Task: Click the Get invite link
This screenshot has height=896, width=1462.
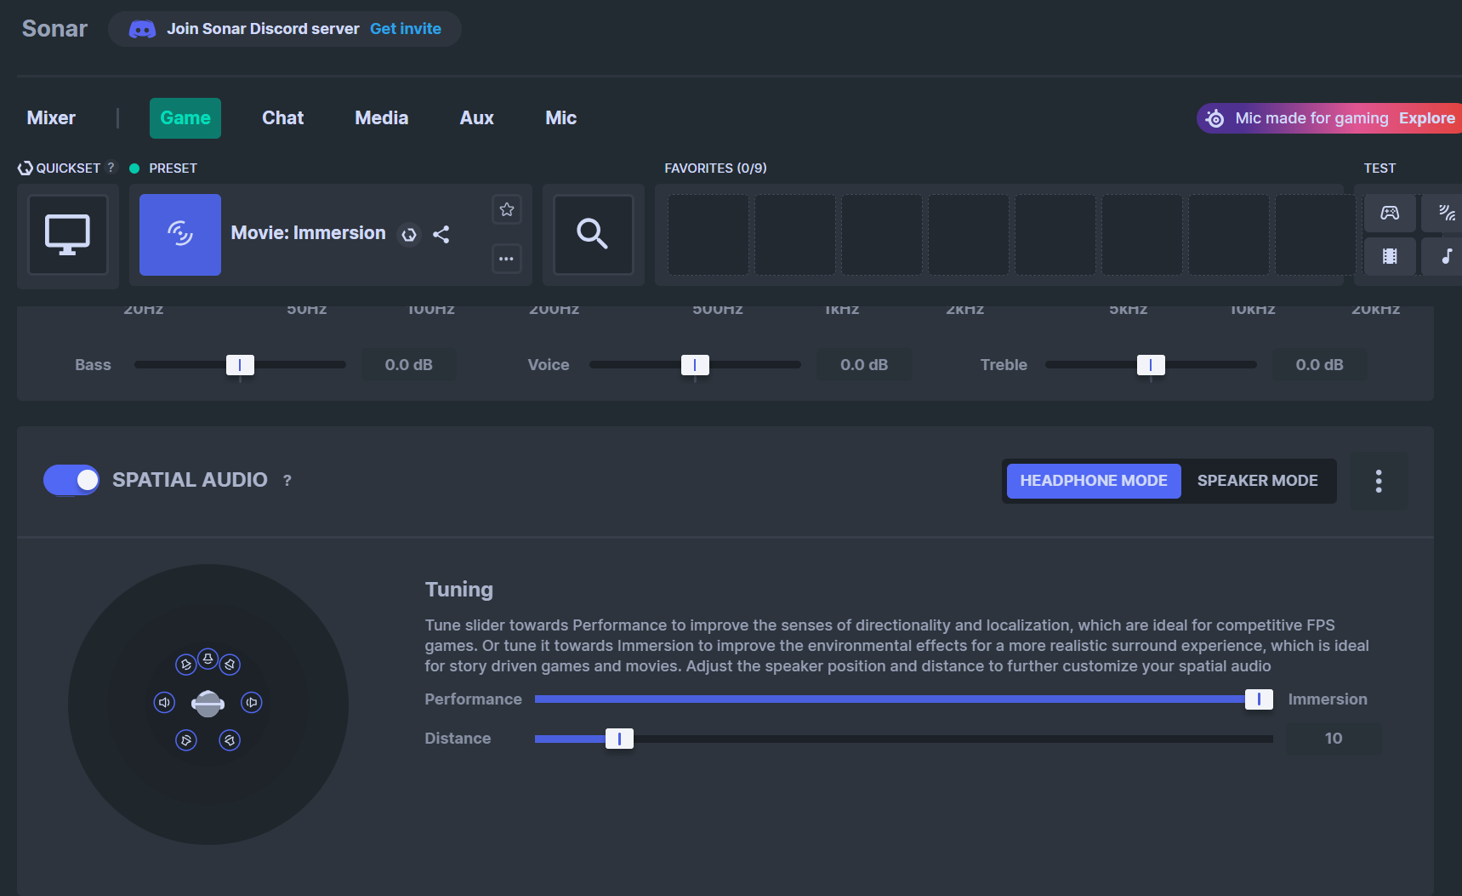Action: [406, 28]
